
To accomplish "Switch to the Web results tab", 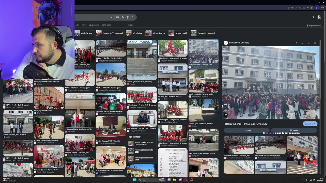I will (x=84, y=25).
